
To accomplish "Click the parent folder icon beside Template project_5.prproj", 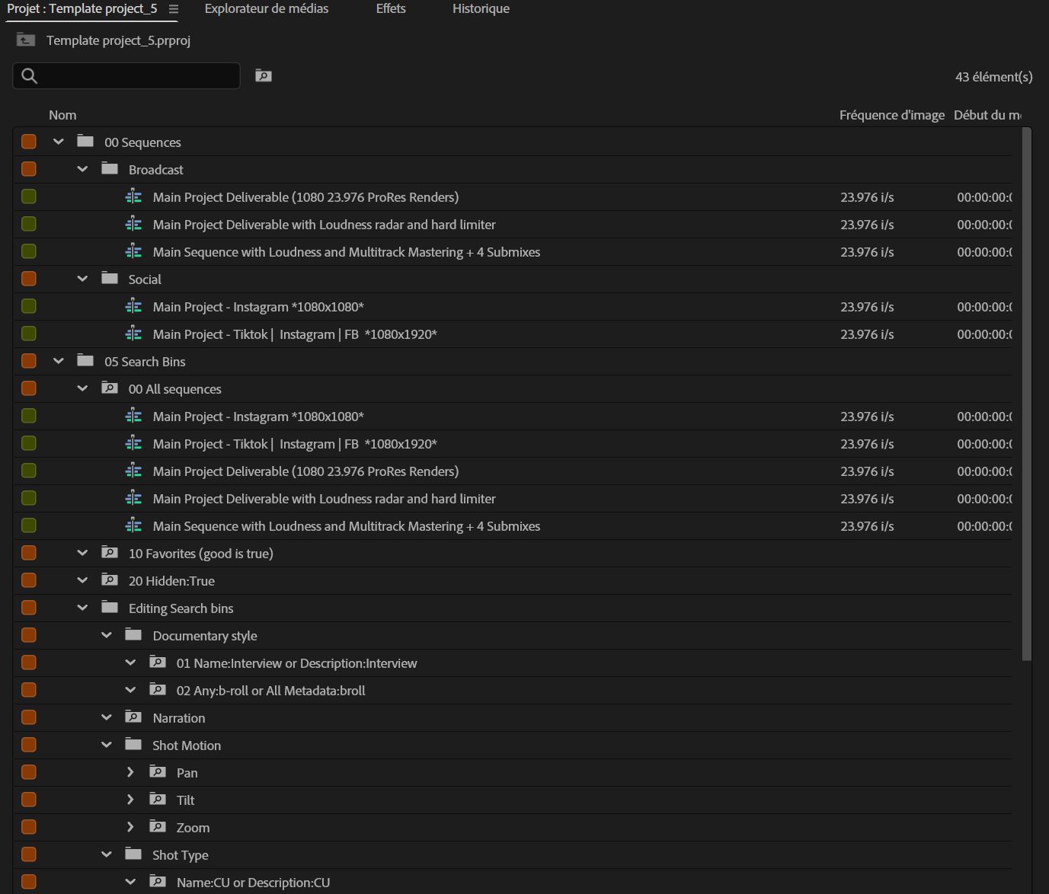I will [x=25, y=40].
